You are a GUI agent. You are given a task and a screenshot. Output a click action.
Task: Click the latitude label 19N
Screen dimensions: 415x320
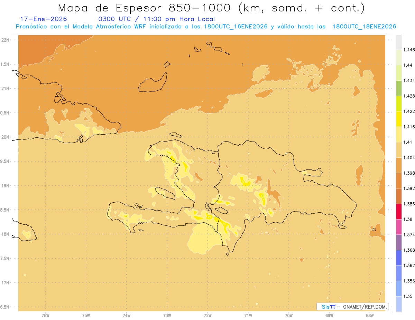tap(5, 185)
